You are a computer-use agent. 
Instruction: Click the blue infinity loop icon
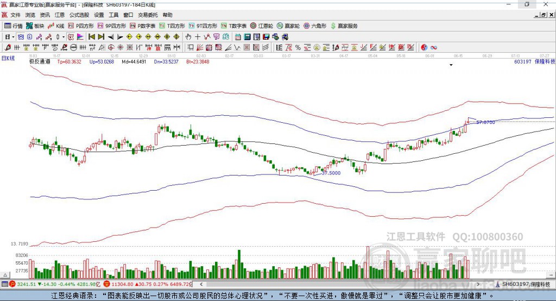(433, 48)
